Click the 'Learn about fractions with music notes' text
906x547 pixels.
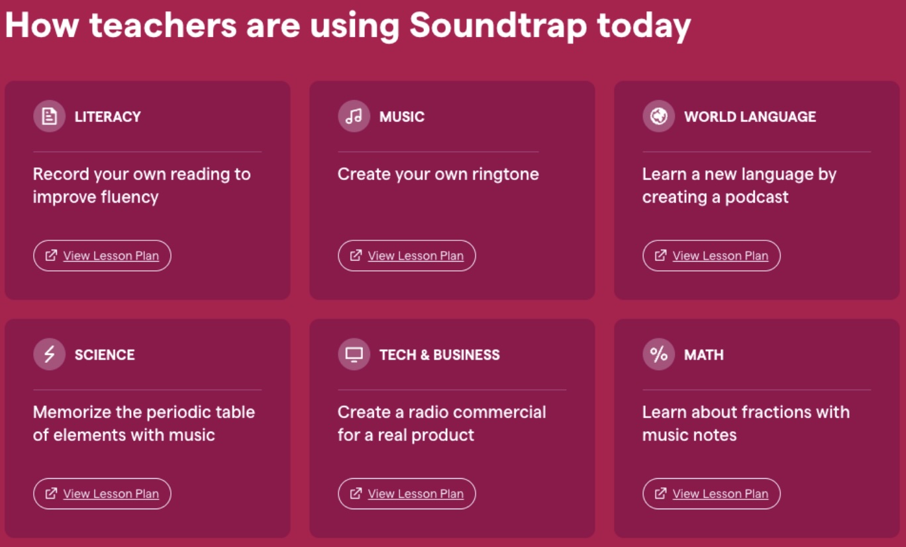[x=744, y=423]
